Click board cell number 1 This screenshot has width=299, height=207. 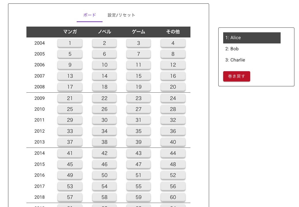click(x=70, y=43)
